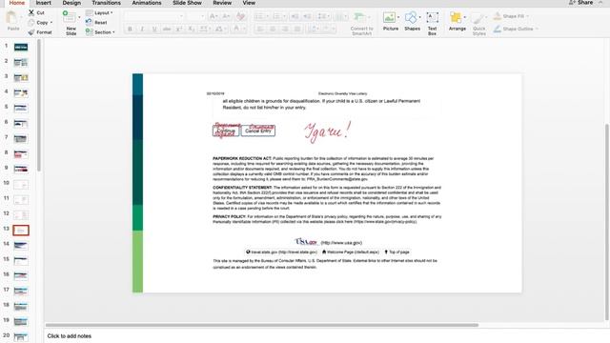Click the Arrange icon
610x343 pixels.
456,17
